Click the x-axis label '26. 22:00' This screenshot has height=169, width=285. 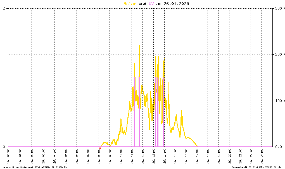pyautogui.click(x=251, y=156)
